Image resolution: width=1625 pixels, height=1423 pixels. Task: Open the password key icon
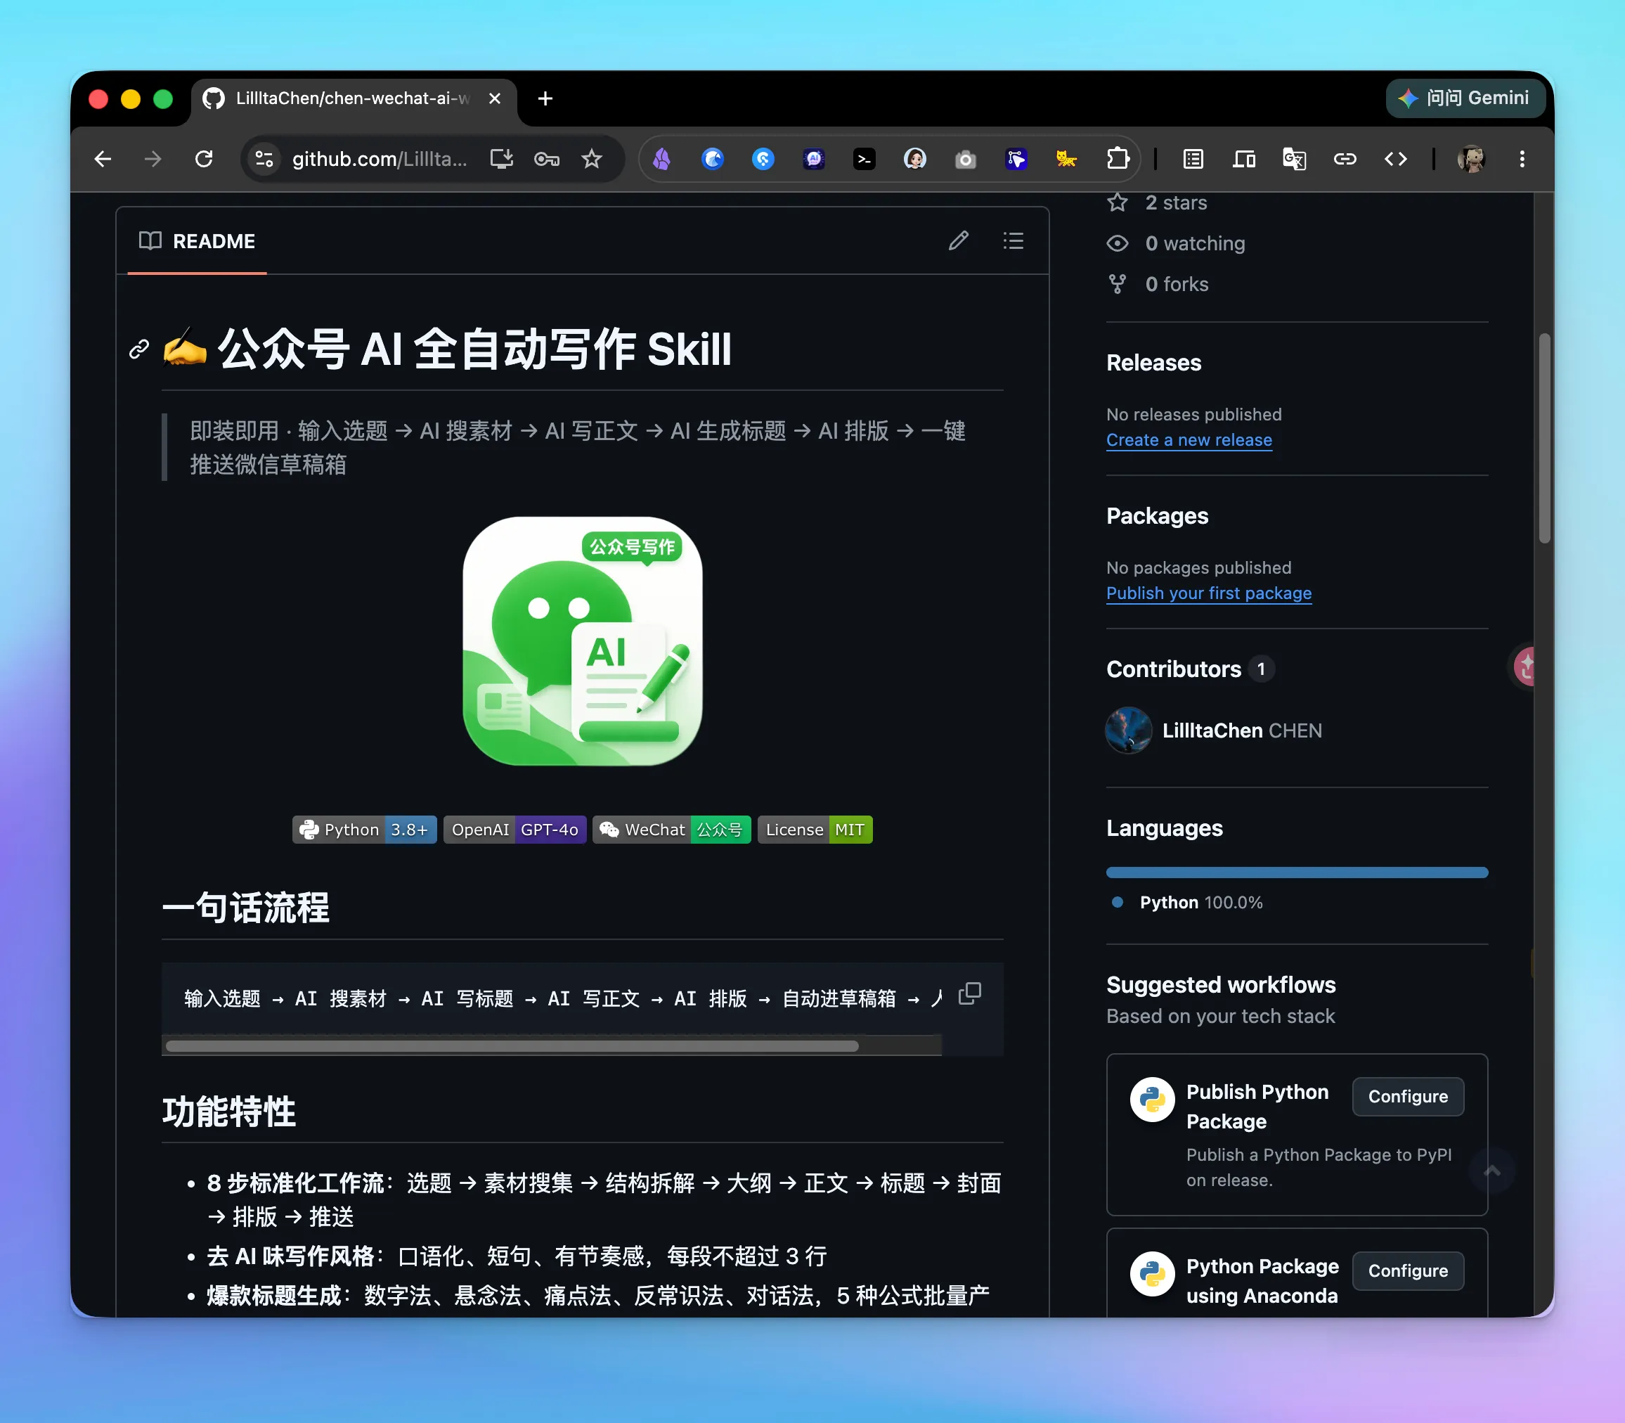click(x=546, y=159)
